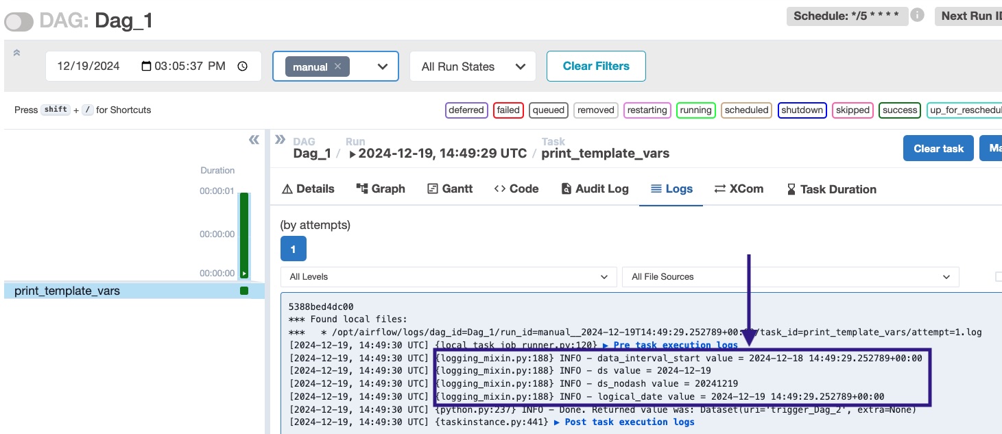The width and height of the screenshot is (1002, 434).
Task: Collapse the filters panel chevron
Action: pos(16,53)
